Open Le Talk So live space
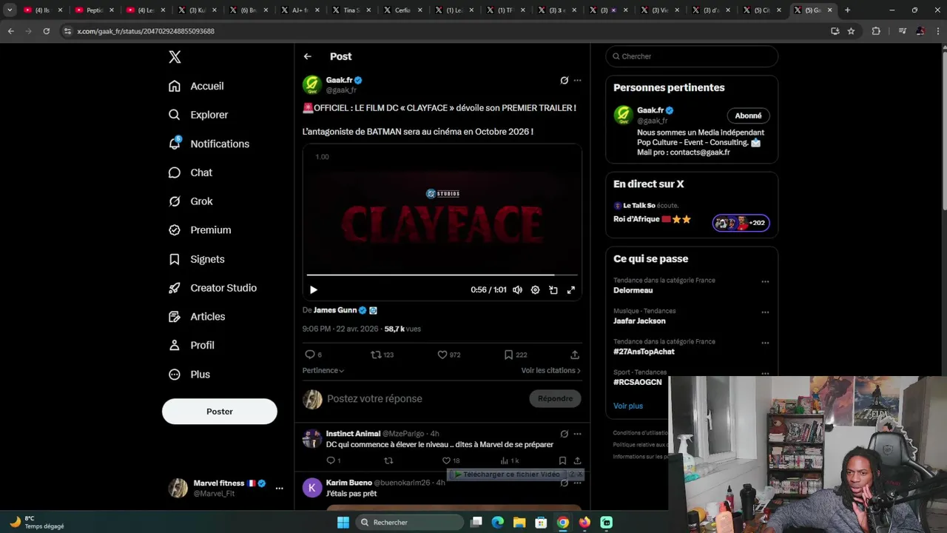The height and width of the screenshot is (533, 947). pos(692,213)
